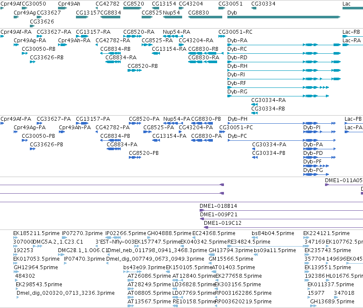Click the CG13157-PA protein label
This screenshot has width=363, height=308.
pos(93,119)
